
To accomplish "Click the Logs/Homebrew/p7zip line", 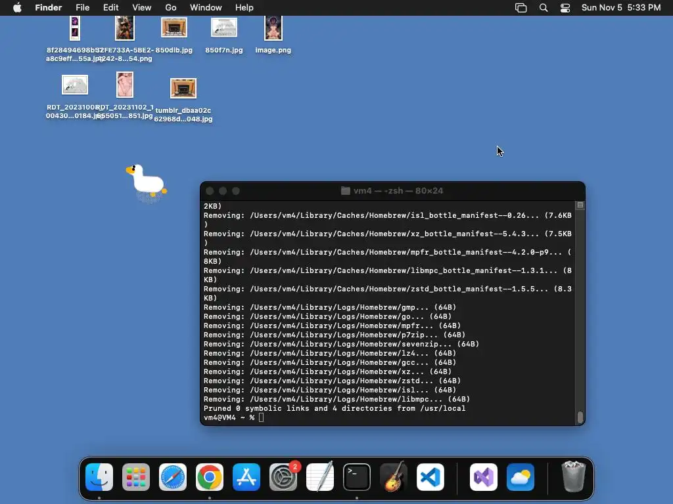I will pos(335,335).
